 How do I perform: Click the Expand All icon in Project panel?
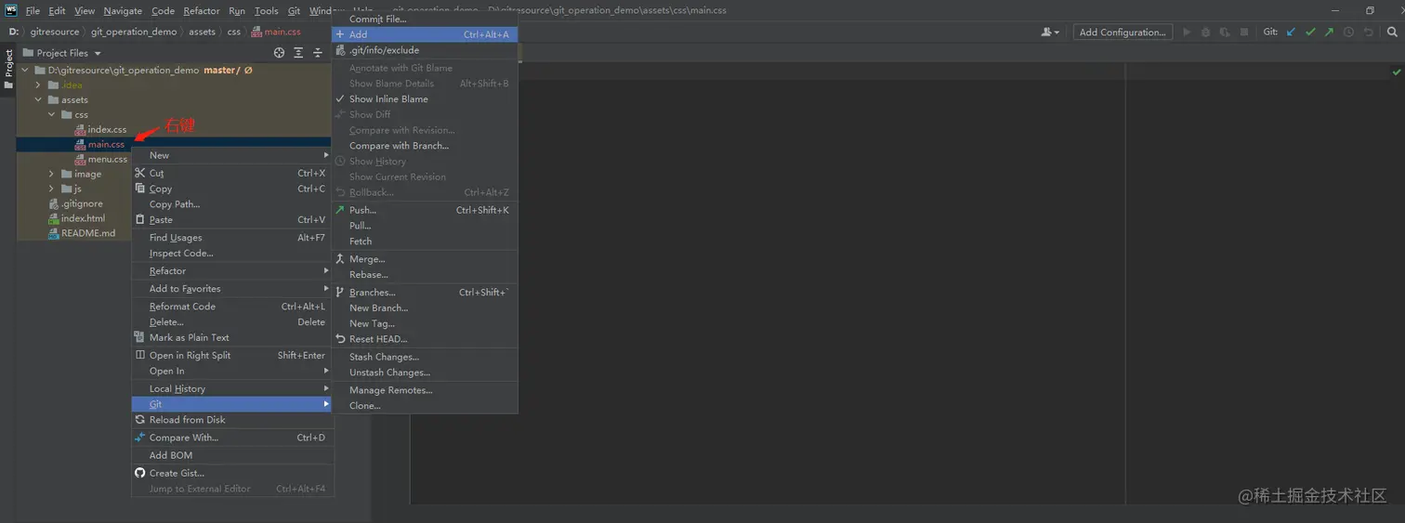pyautogui.click(x=298, y=53)
